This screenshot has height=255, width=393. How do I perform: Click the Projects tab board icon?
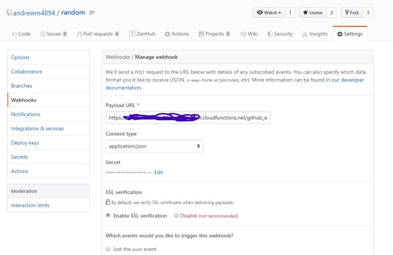pyautogui.click(x=201, y=34)
